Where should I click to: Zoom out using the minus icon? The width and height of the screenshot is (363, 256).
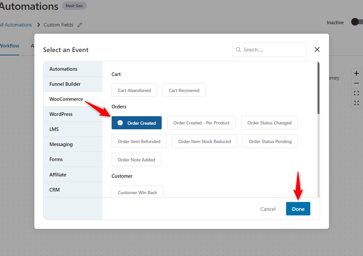click(x=356, y=83)
